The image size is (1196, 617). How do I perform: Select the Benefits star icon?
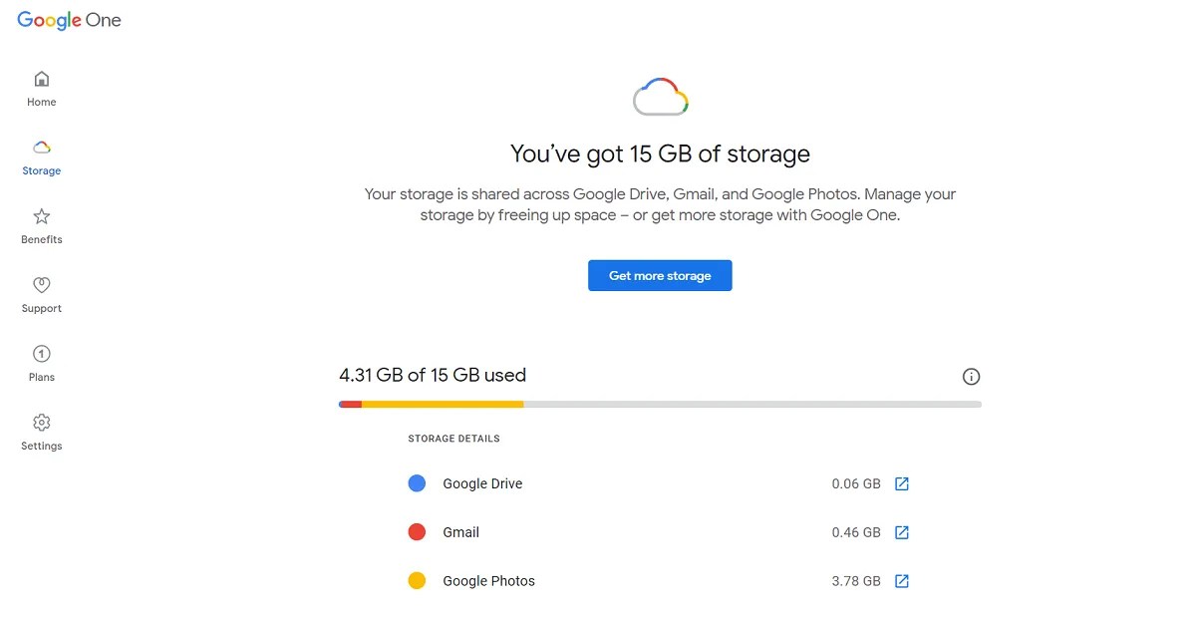pos(42,216)
